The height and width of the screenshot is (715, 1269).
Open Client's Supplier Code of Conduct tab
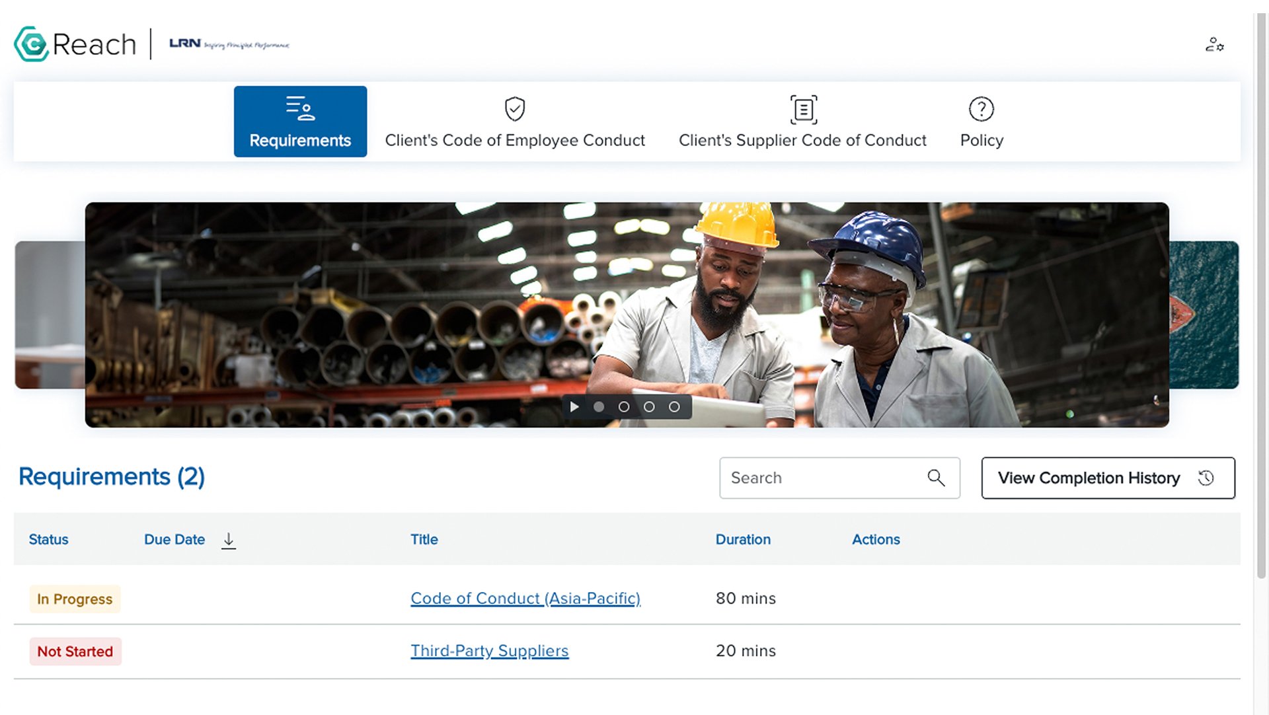(x=802, y=140)
